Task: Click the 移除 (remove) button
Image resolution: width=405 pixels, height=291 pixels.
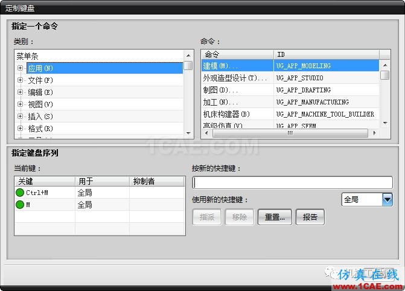Action: (x=240, y=217)
